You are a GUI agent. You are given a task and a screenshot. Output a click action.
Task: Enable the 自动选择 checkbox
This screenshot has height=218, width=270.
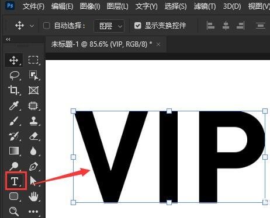pos(46,26)
